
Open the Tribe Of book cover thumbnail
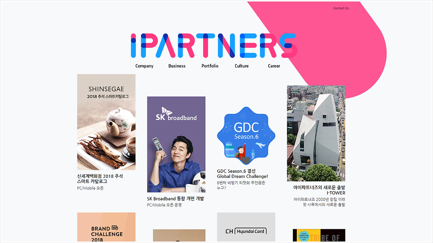[319, 236]
